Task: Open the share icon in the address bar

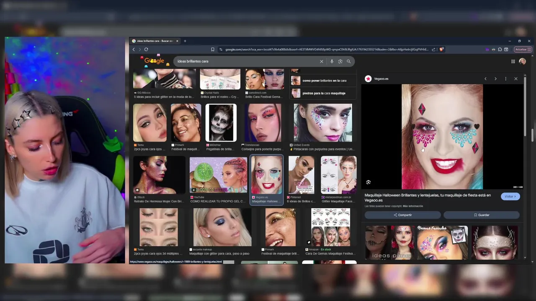Action: 434,49
